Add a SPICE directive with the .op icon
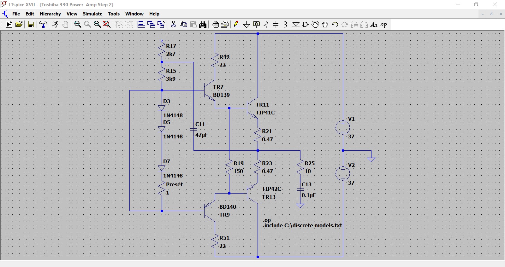 coord(384,24)
